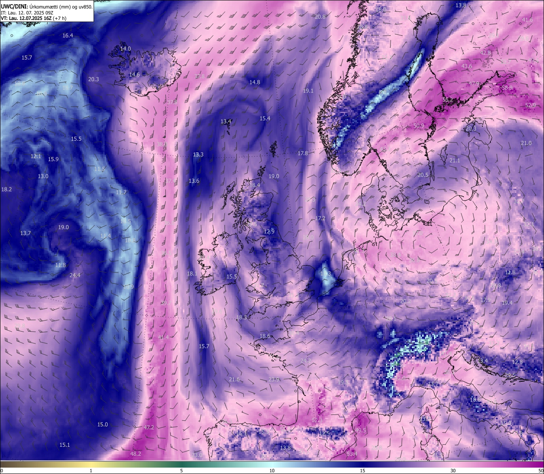The height and width of the screenshot is (474, 544).
Task: Click the 20.5 value label
Action: click(423, 175)
